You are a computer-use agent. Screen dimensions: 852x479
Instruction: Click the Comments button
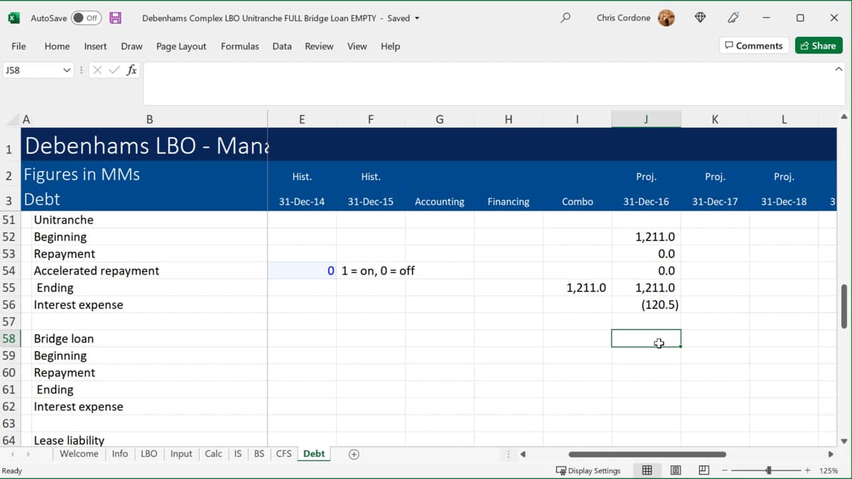pos(754,45)
